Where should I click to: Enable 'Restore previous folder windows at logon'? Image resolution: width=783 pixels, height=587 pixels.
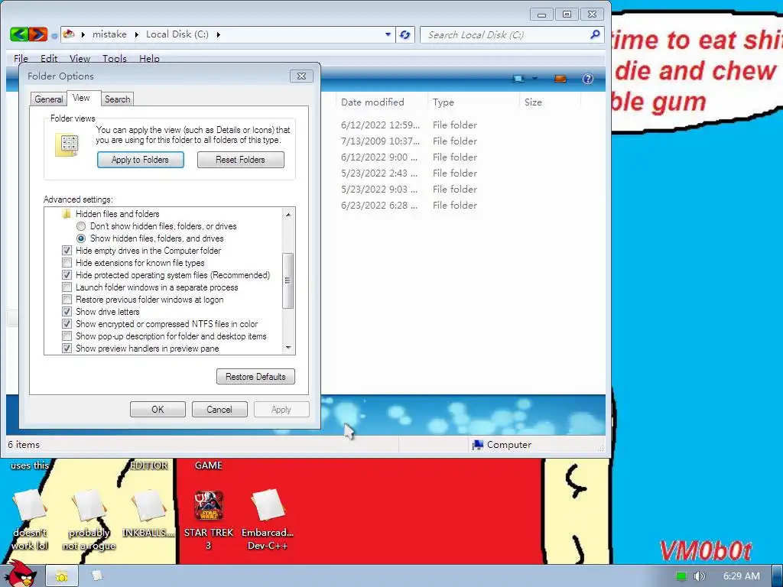click(x=67, y=300)
